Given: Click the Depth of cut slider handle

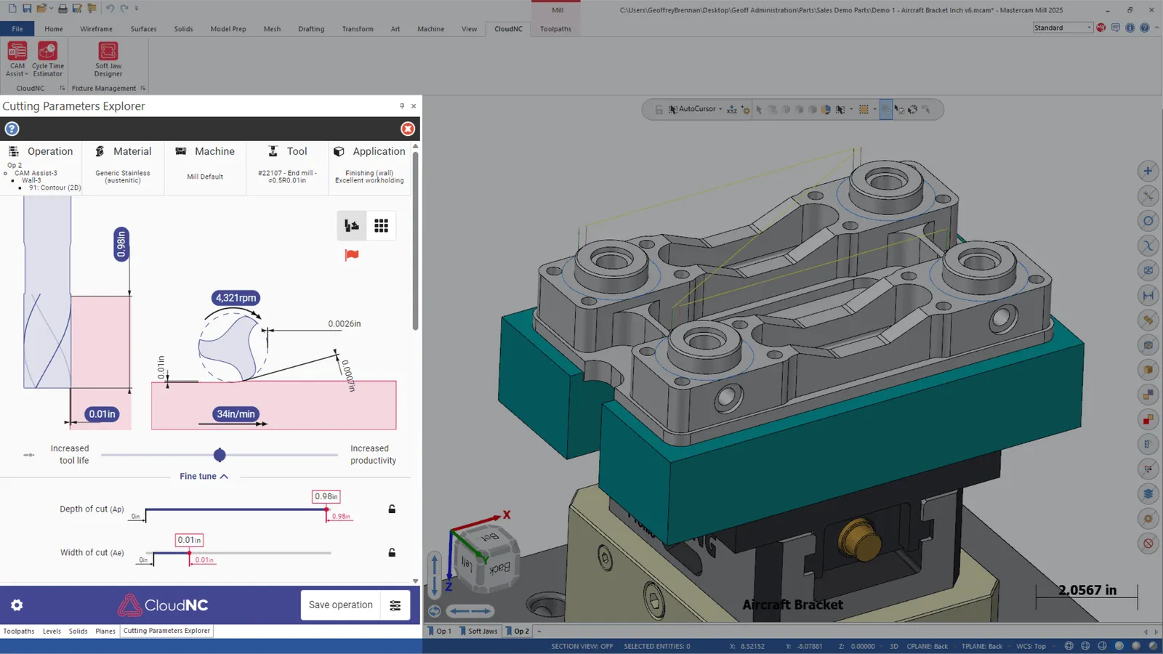Looking at the screenshot, I should (x=326, y=509).
